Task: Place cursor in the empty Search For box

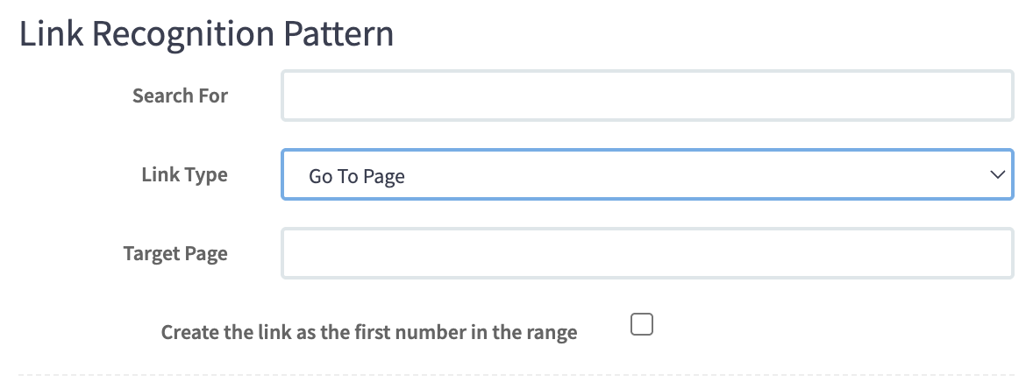Action: point(647,95)
